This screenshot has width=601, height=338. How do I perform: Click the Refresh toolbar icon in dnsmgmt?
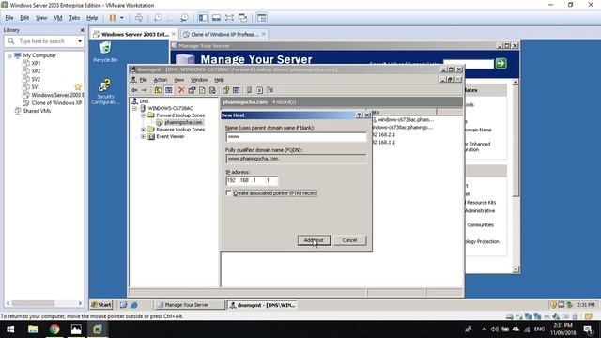[202, 90]
